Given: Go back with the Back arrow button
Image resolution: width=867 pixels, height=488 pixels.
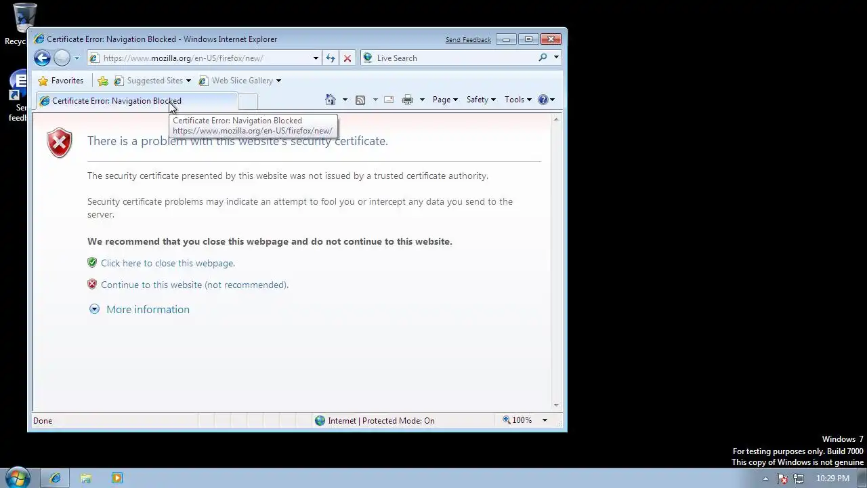Looking at the screenshot, I should pos(42,58).
